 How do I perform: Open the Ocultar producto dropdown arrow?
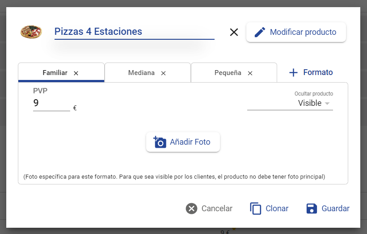(327, 103)
